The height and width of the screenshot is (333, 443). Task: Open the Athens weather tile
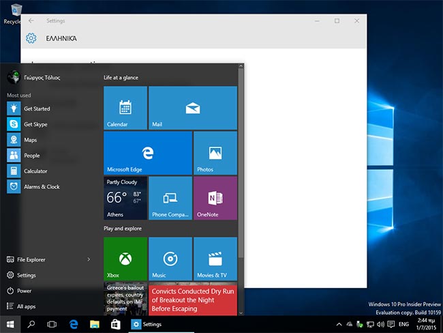click(125, 198)
